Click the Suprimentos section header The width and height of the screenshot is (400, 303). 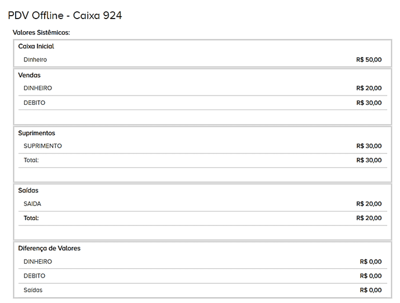pos(37,133)
